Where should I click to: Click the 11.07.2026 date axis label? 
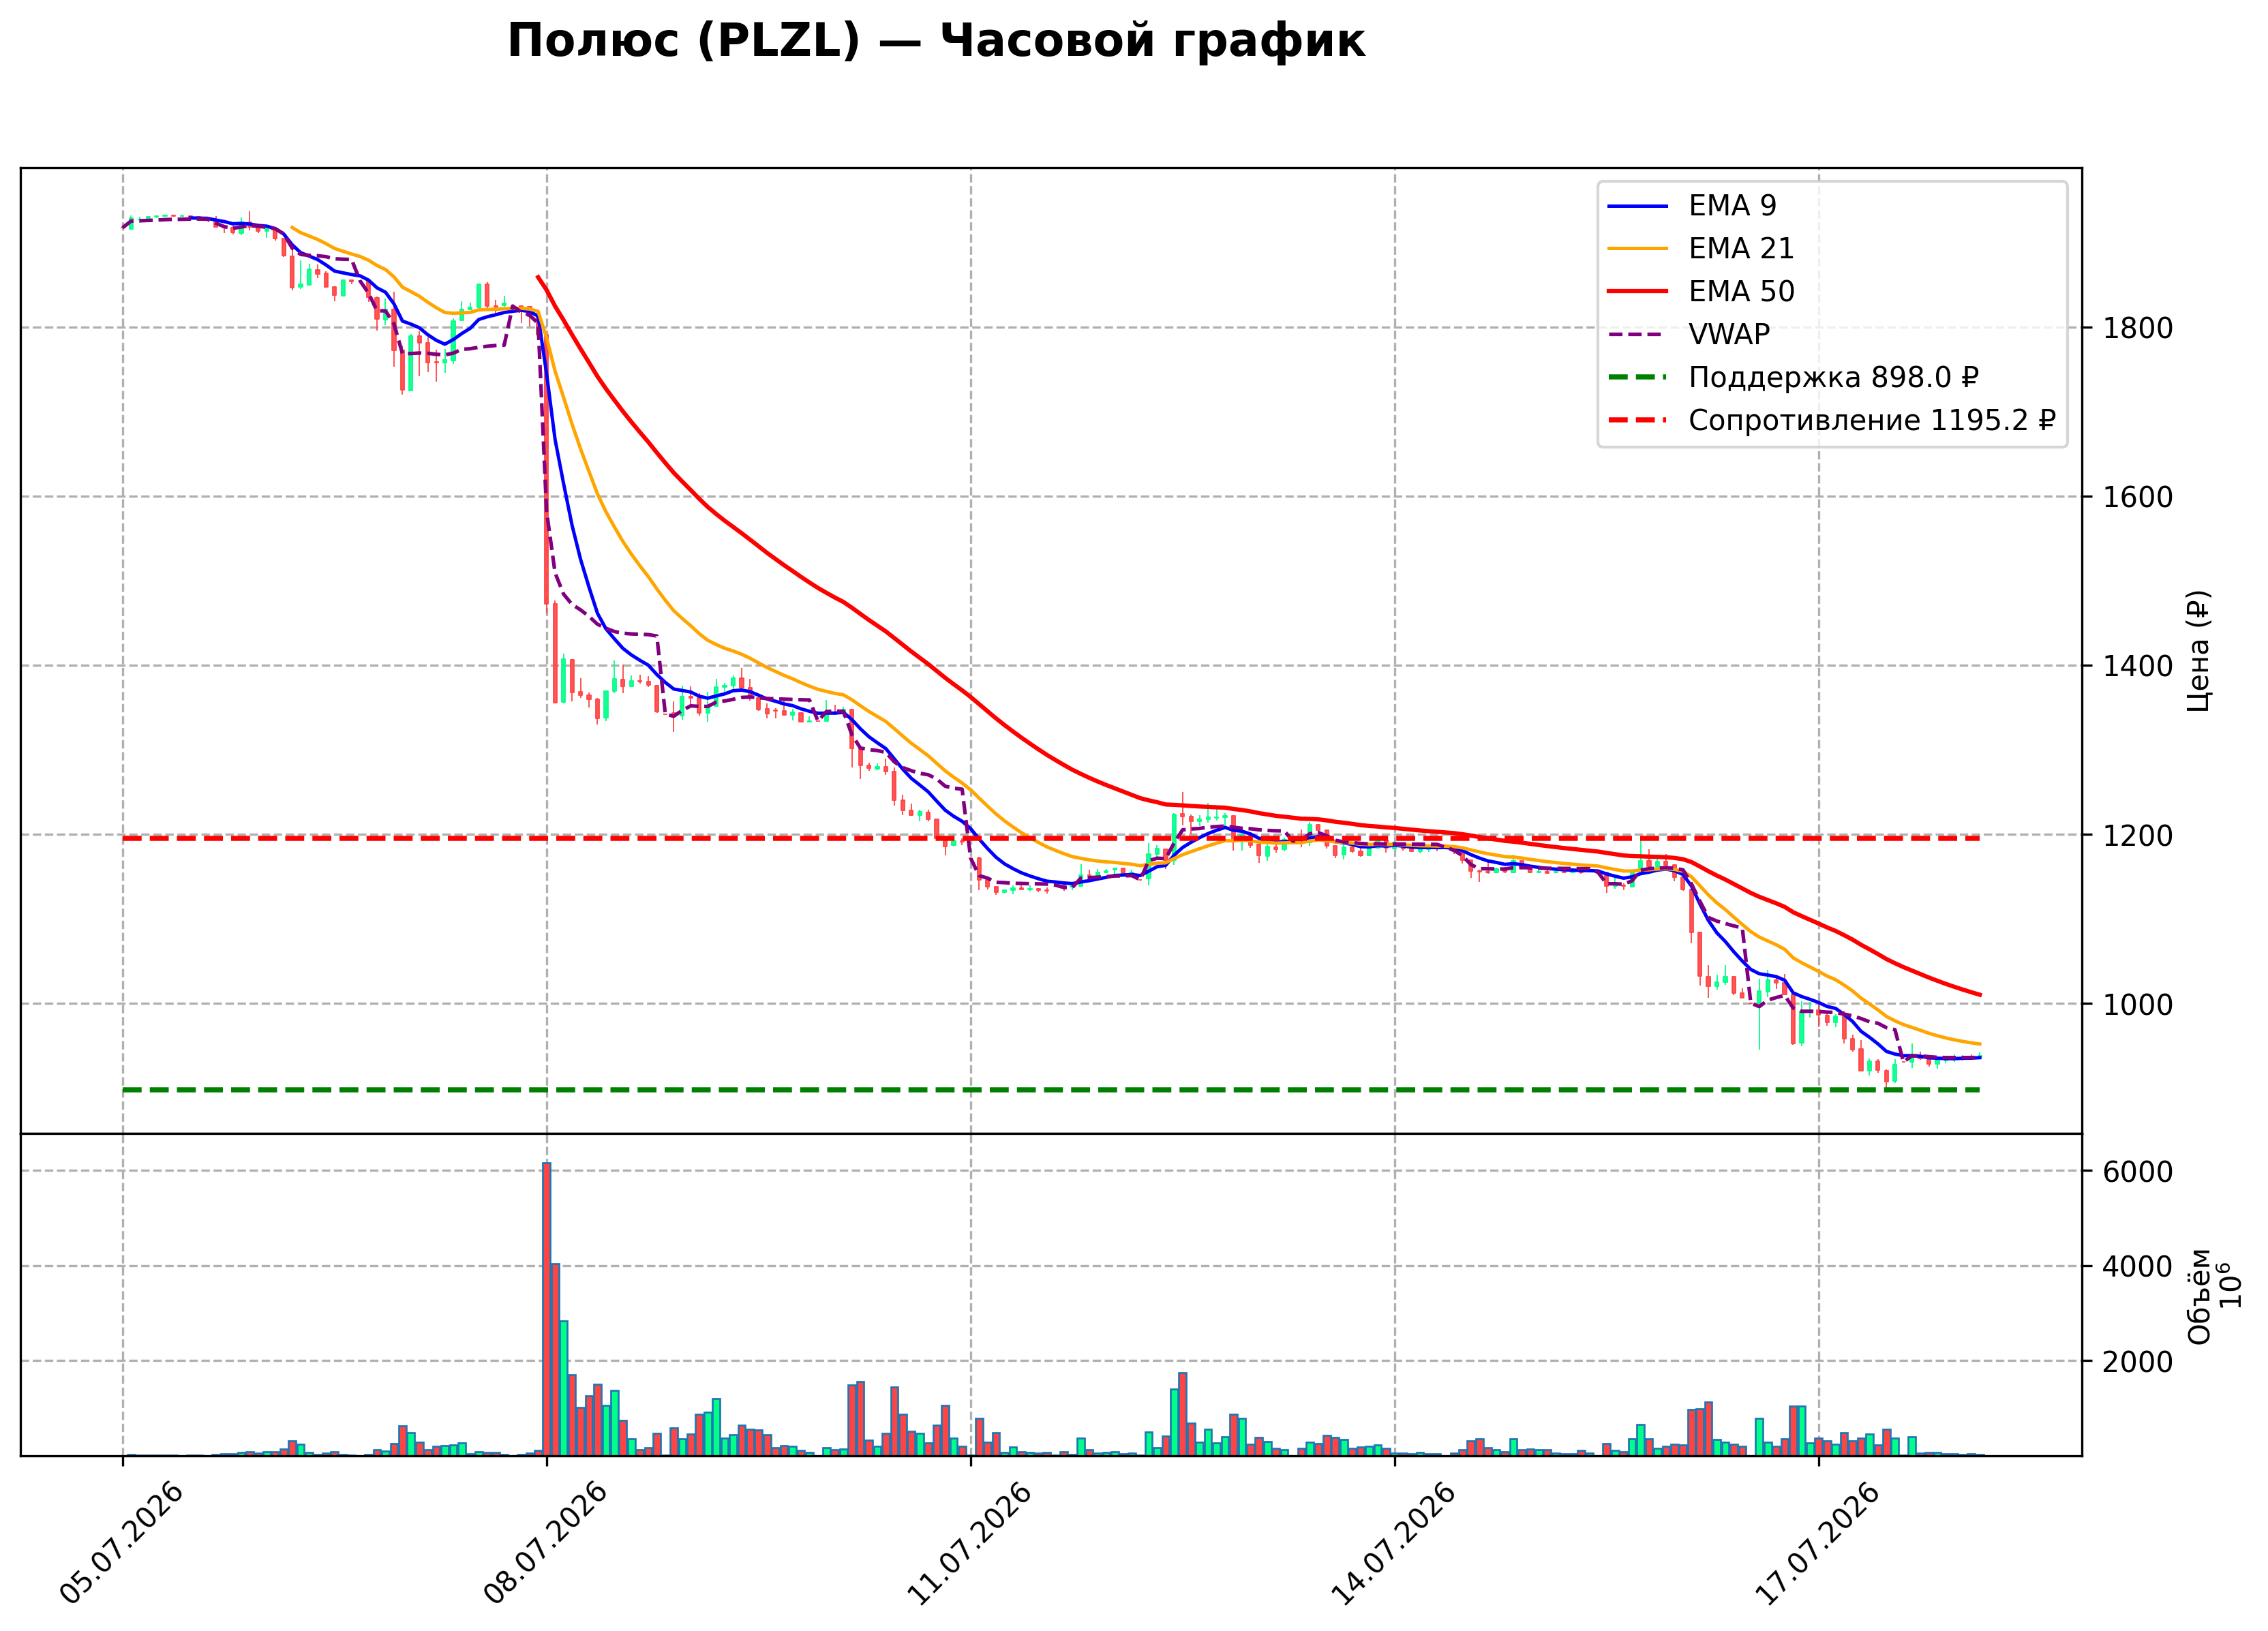click(x=970, y=1544)
